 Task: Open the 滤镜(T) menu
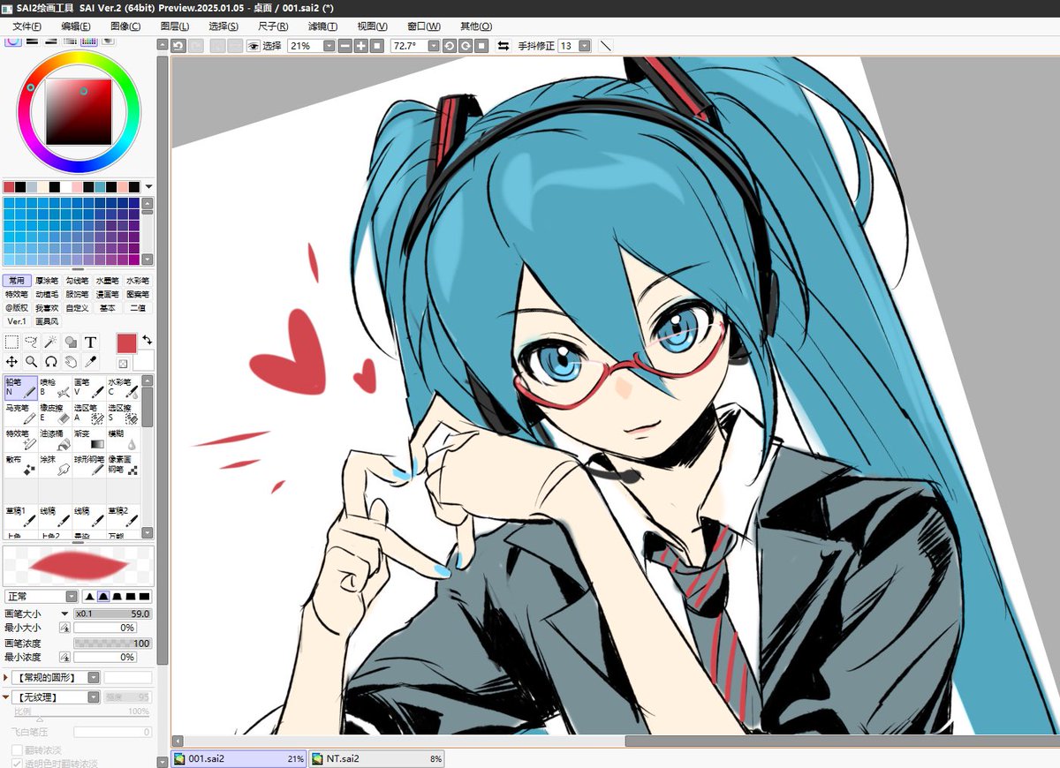click(x=322, y=26)
